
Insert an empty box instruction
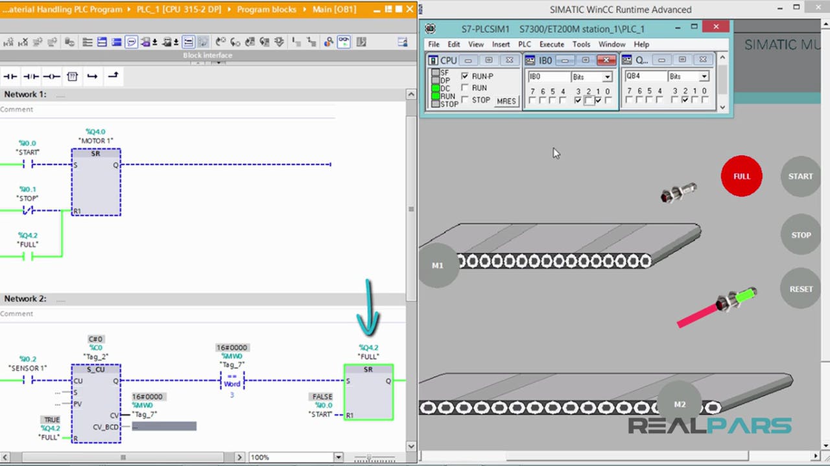coord(72,76)
